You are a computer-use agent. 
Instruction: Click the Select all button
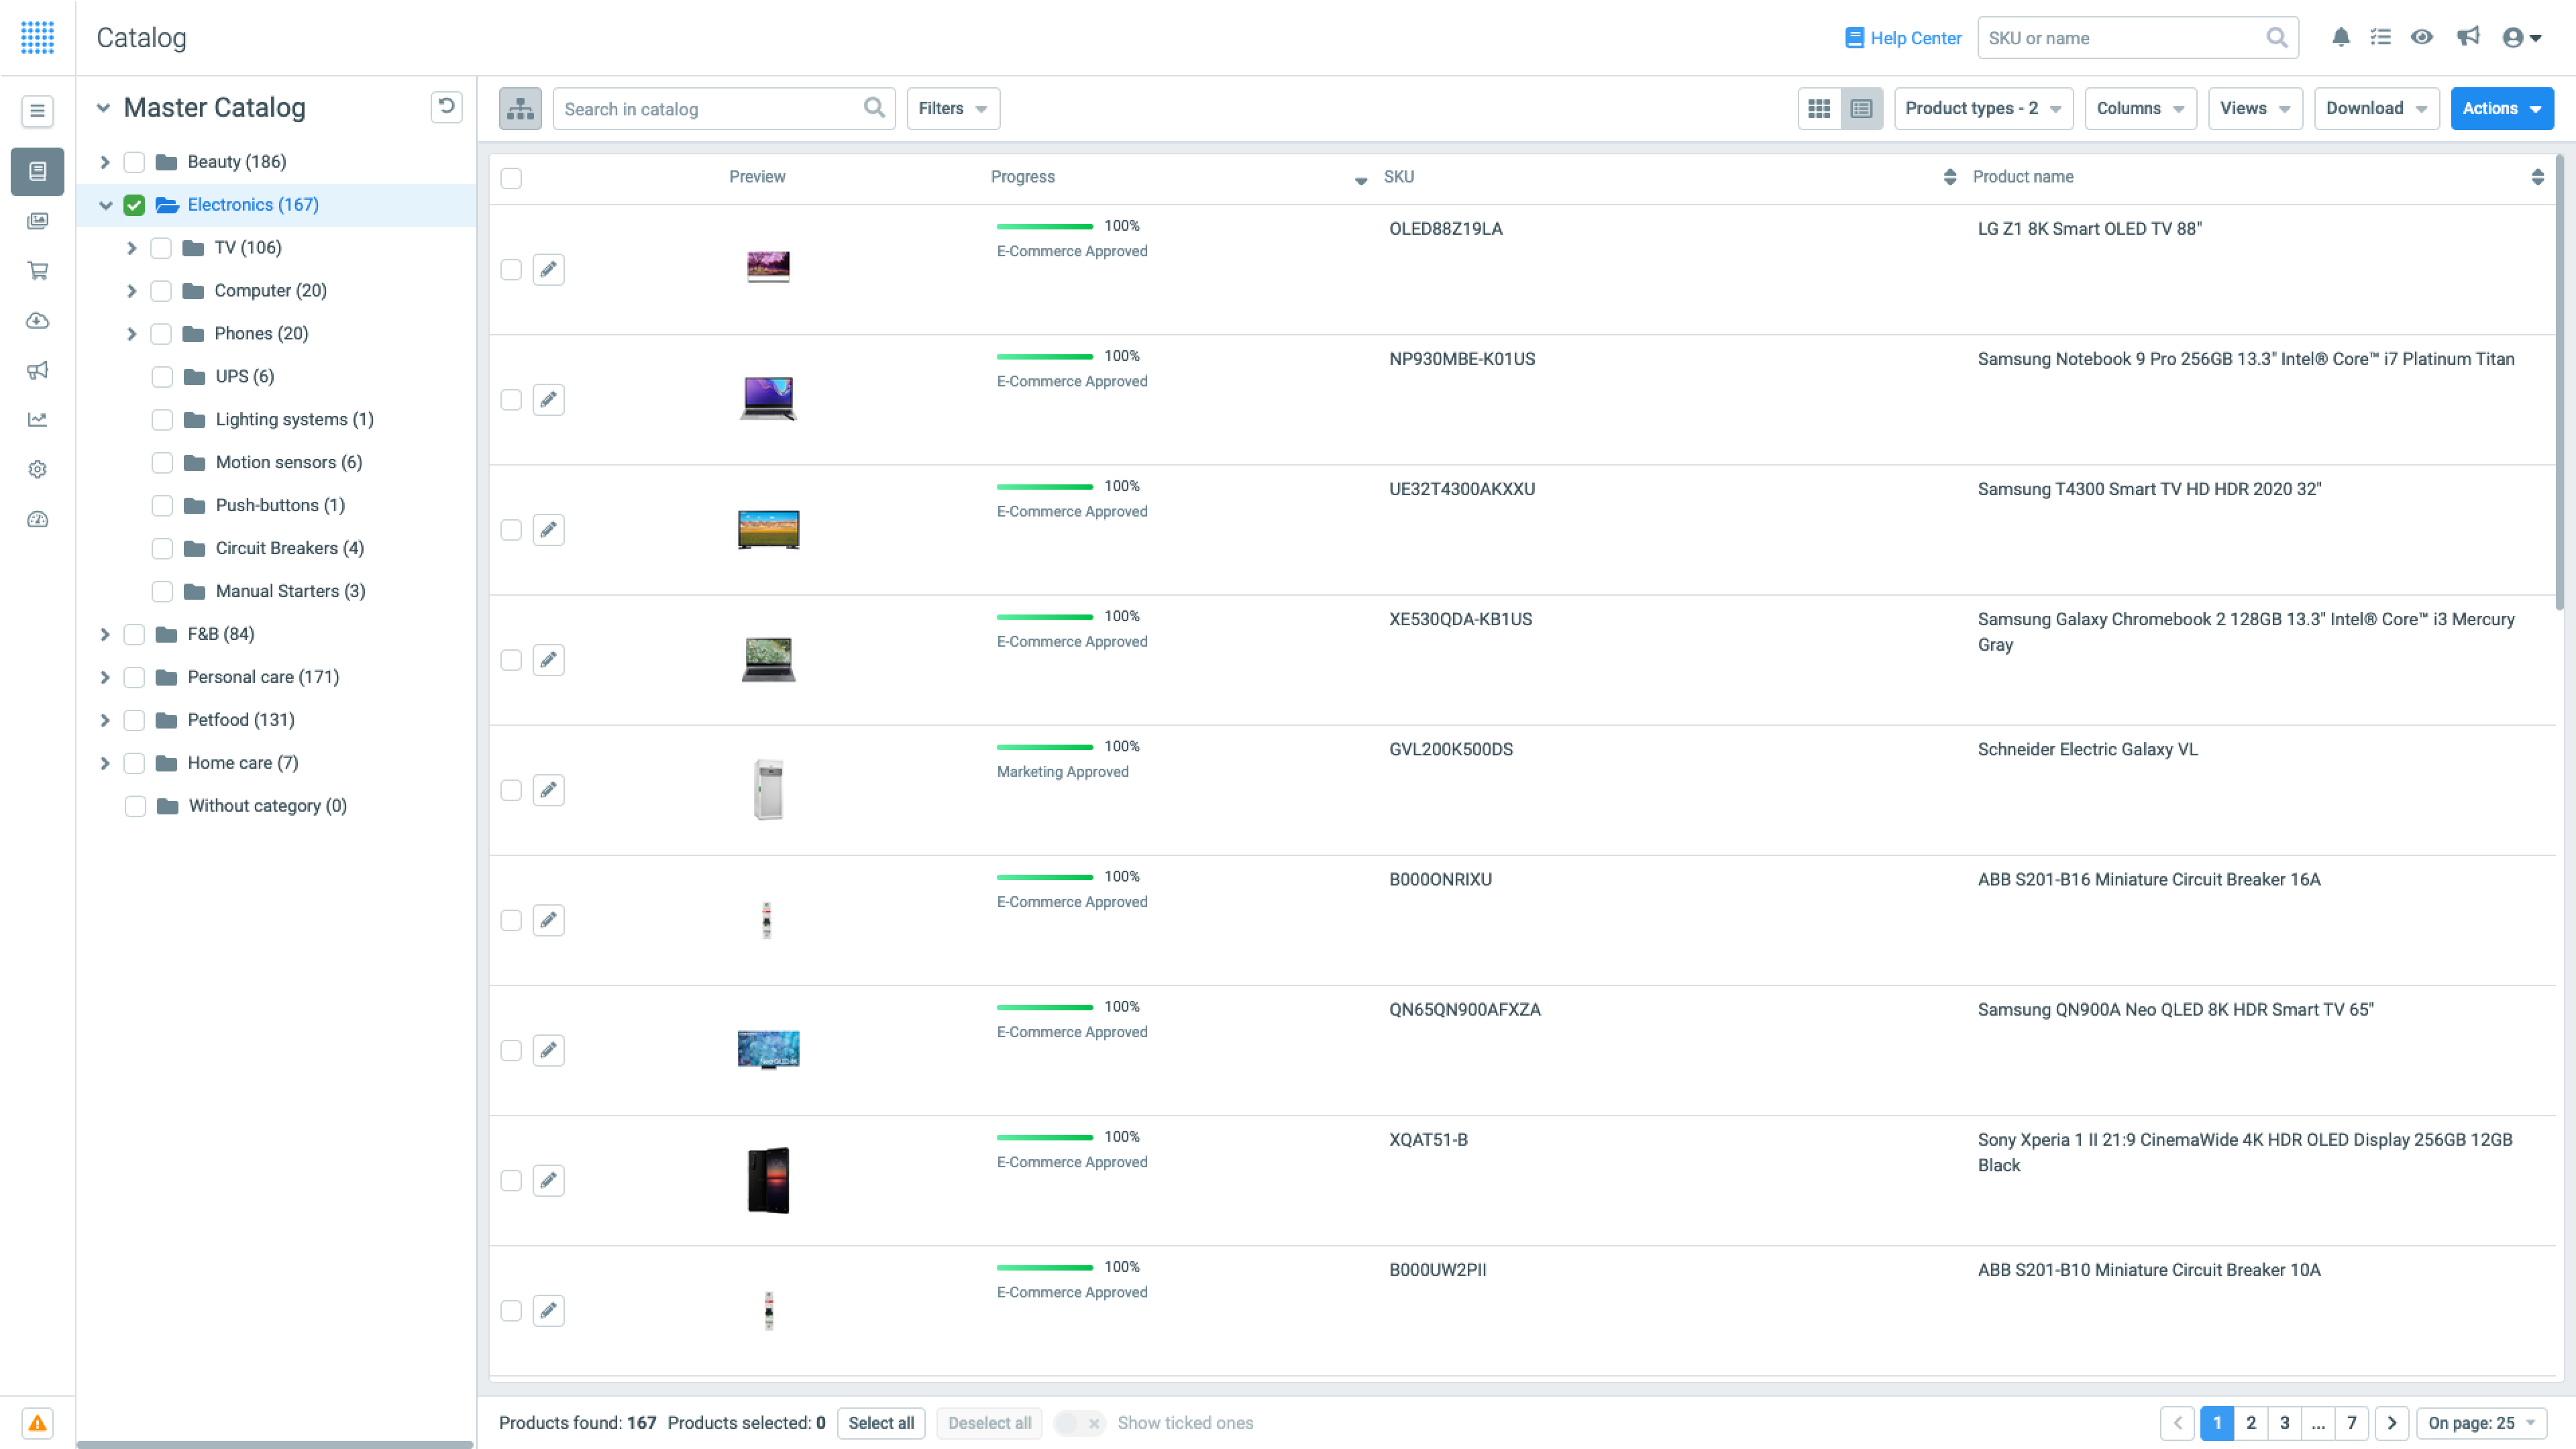coord(880,1422)
